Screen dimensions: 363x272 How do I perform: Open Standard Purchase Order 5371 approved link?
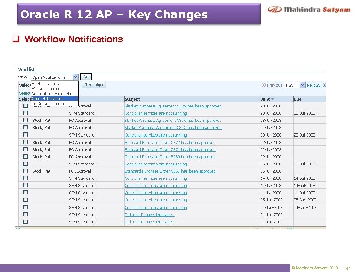(170, 150)
